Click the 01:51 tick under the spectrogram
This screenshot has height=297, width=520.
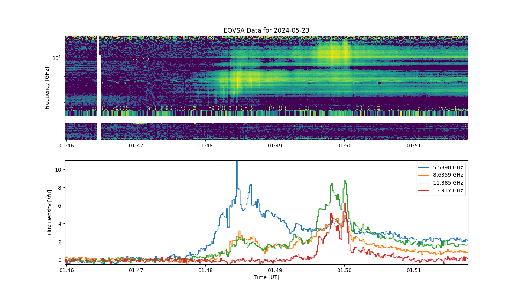click(413, 146)
